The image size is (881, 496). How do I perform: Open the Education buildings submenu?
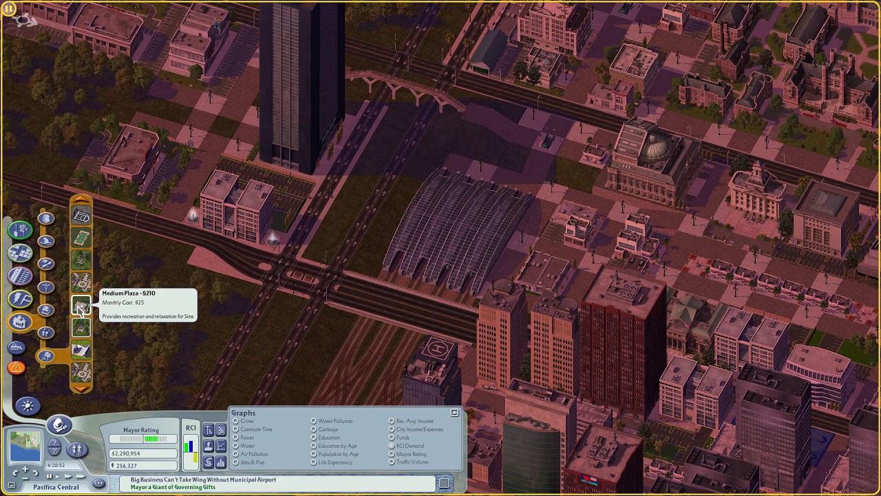click(x=46, y=264)
